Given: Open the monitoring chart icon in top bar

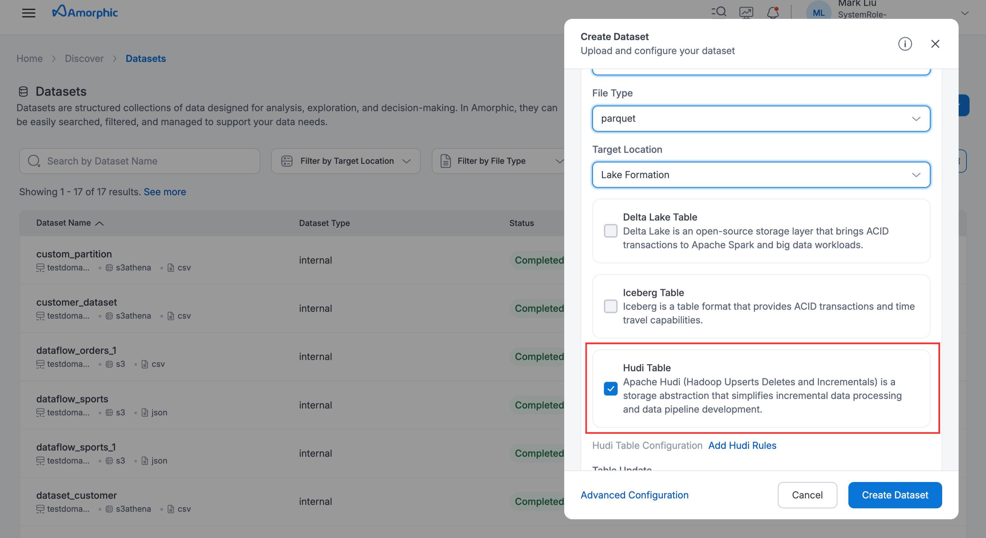Looking at the screenshot, I should [x=746, y=12].
